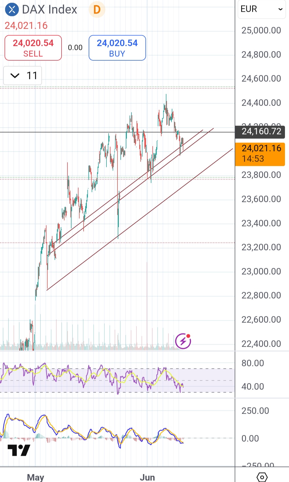
Task: Click the 23,000.00 price scale label
Action: (261, 271)
